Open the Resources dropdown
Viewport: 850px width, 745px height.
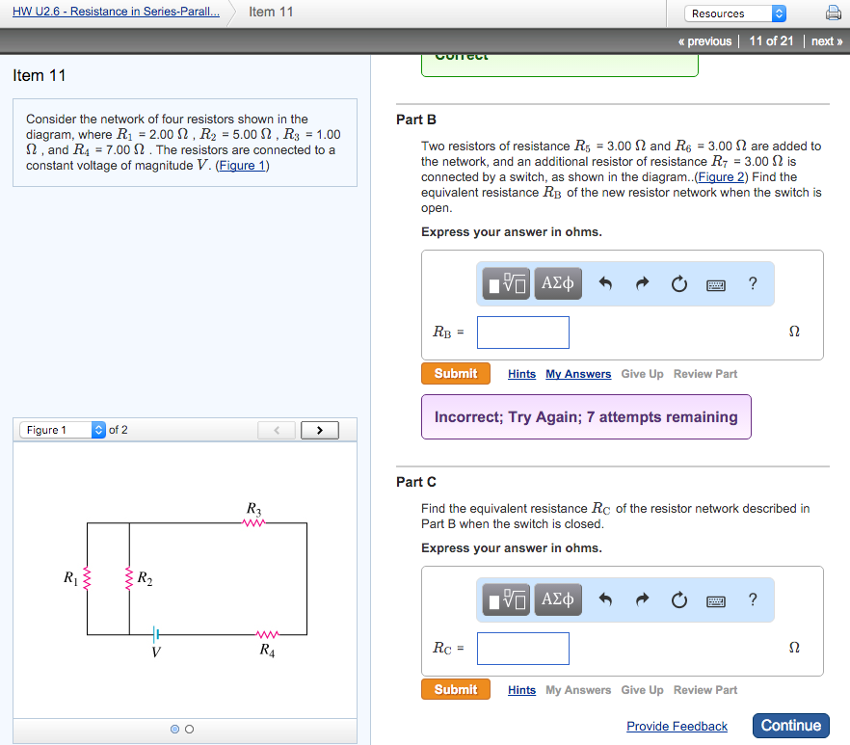pos(734,13)
